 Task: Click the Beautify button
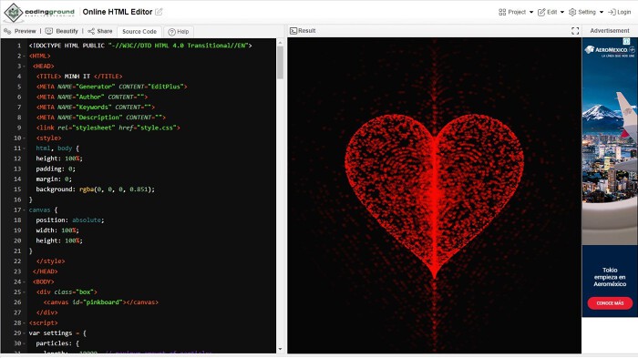(61, 31)
